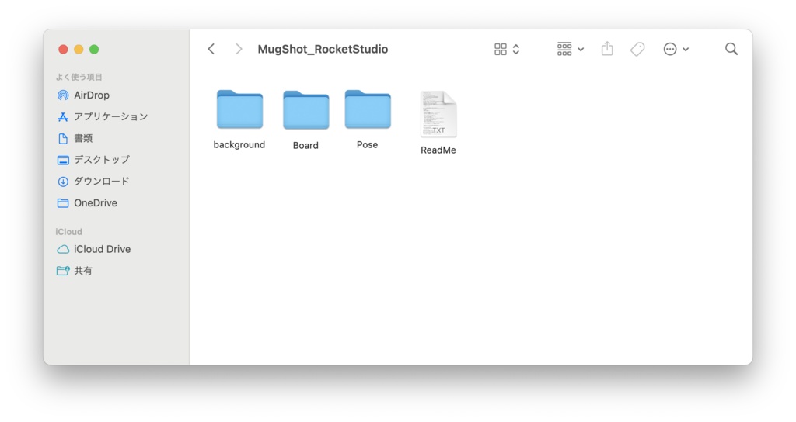796x422 pixels.
Task: Expand the action menu chevron
Action: (x=686, y=50)
